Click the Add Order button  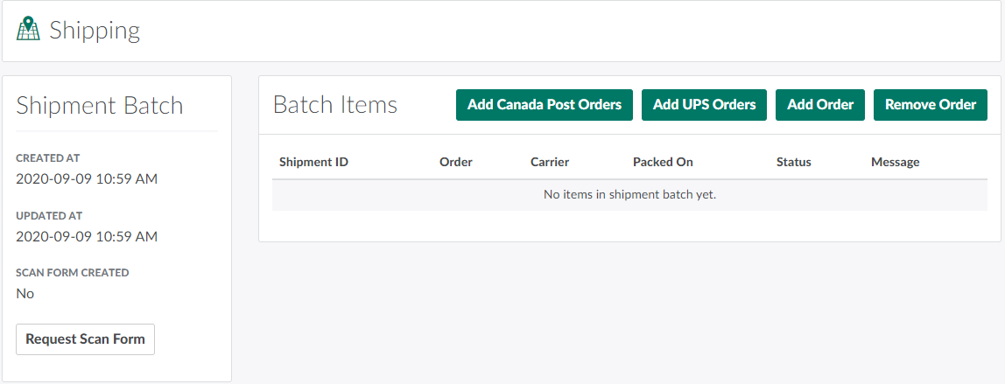pyautogui.click(x=820, y=105)
